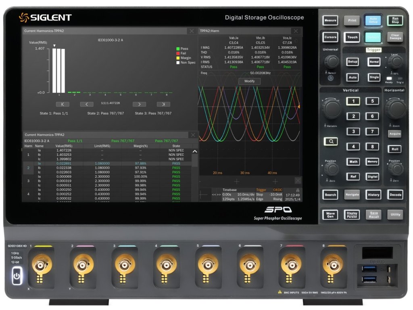Toggle channel 1 on the Vertical panel
This screenshot has height=310, width=413.
tap(353, 101)
